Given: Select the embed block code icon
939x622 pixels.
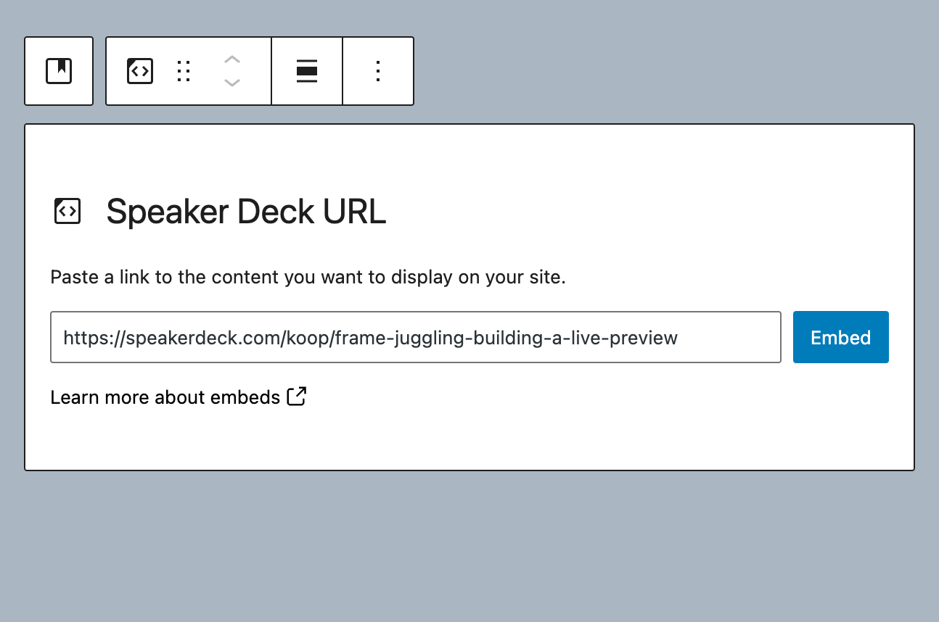Looking at the screenshot, I should point(139,70).
